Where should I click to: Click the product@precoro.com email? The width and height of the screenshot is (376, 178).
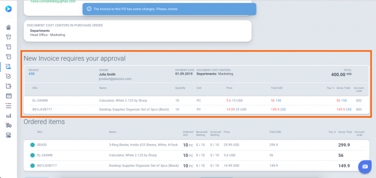tap(115, 79)
